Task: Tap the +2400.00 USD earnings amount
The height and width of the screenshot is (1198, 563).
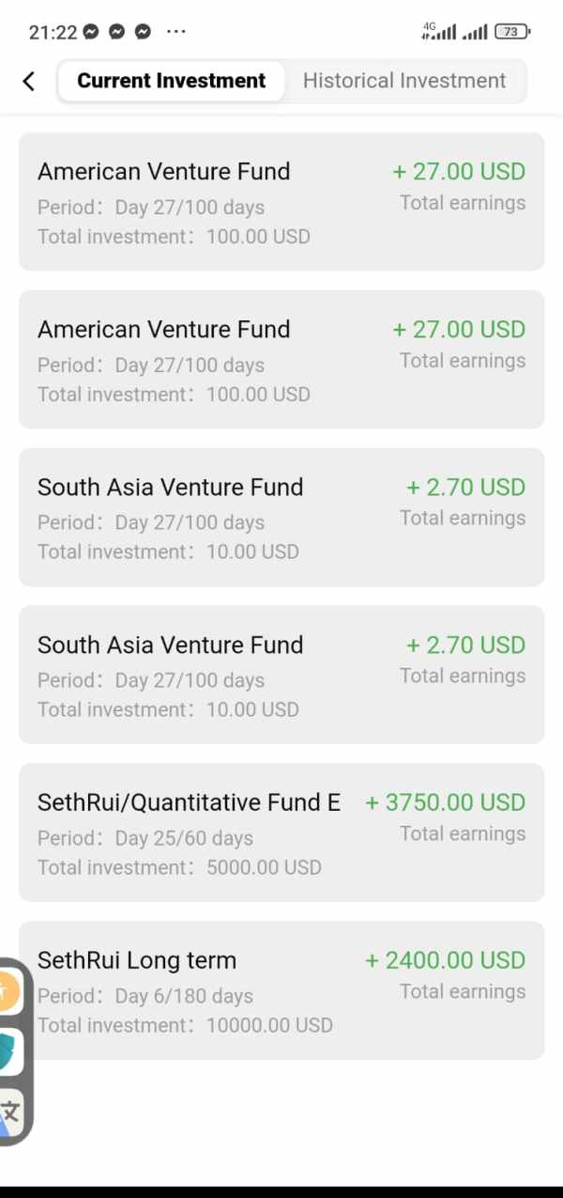Action: [x=445, y=960]
